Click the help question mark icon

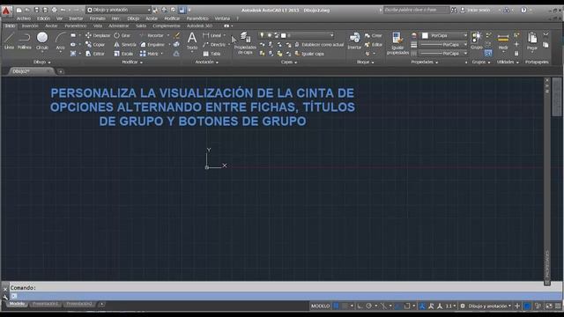[x=523, y=10]
